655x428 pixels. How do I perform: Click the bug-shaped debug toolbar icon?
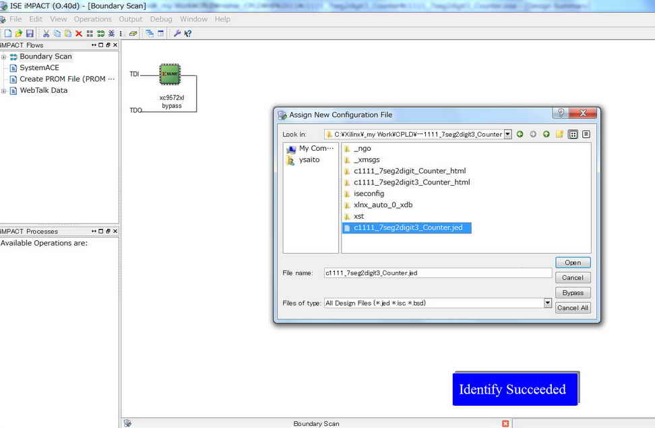tap(112, 34)
